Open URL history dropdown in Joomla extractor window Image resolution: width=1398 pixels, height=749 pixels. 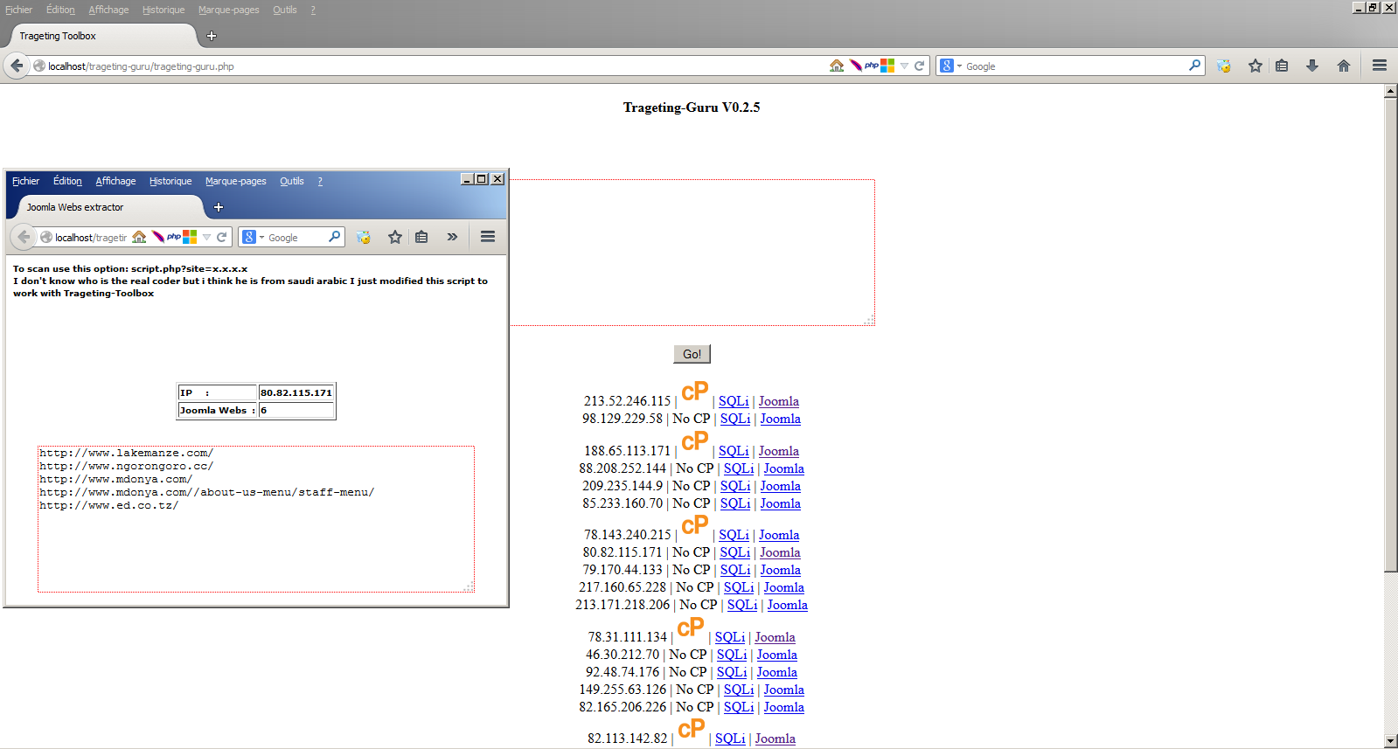click(206, 237)
